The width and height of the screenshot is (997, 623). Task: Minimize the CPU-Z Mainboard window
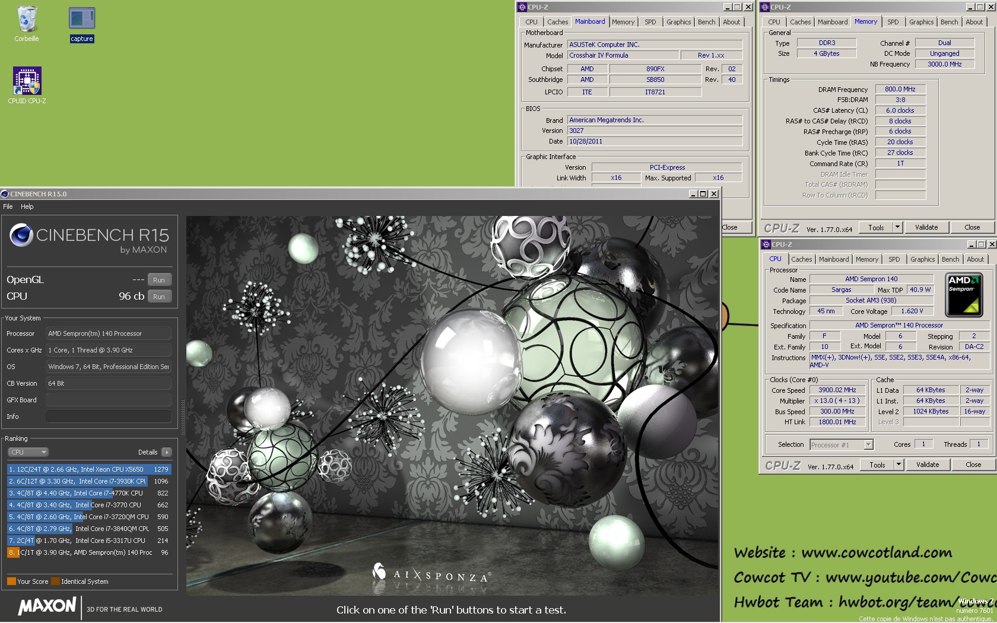pyautogui.click(x=728, y=7)
